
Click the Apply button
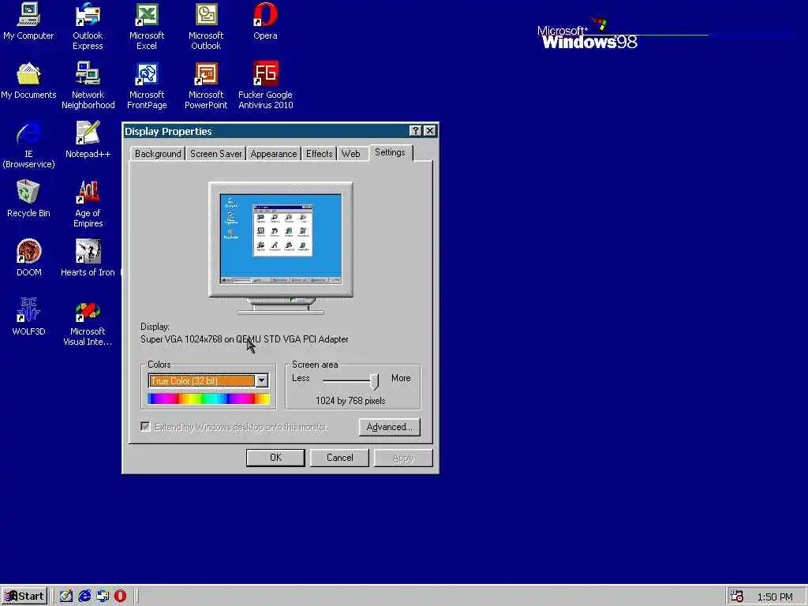pyautogui.click(x=403, y=458)
